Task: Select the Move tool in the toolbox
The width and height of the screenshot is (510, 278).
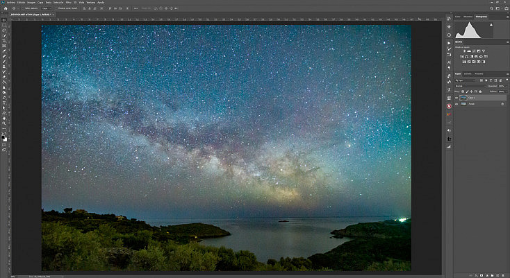Action: (4, 20)
